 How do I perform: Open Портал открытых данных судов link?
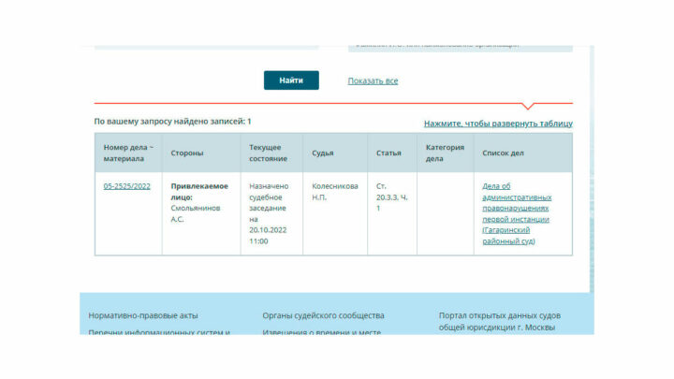click(x=500, y=321)
